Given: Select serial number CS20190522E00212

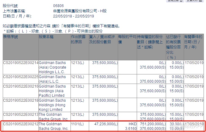Looking at the screenshot, I should [21, 124].
